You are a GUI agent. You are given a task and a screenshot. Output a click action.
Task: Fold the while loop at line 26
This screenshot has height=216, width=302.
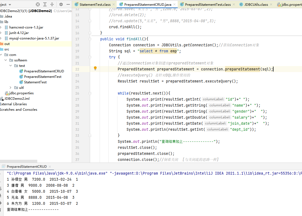90,93
